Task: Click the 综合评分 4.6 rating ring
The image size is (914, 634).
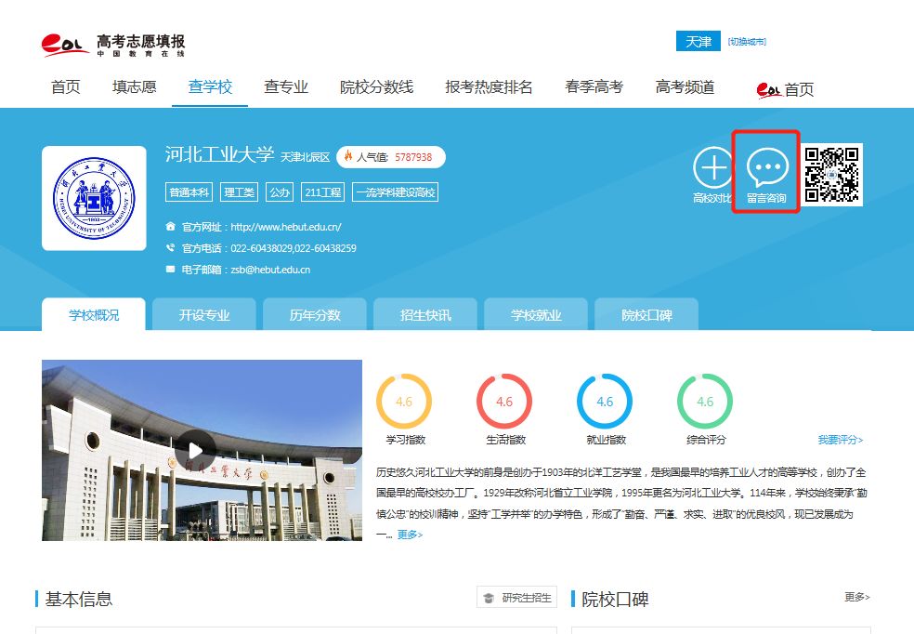Action: click(x=705, y=402)
